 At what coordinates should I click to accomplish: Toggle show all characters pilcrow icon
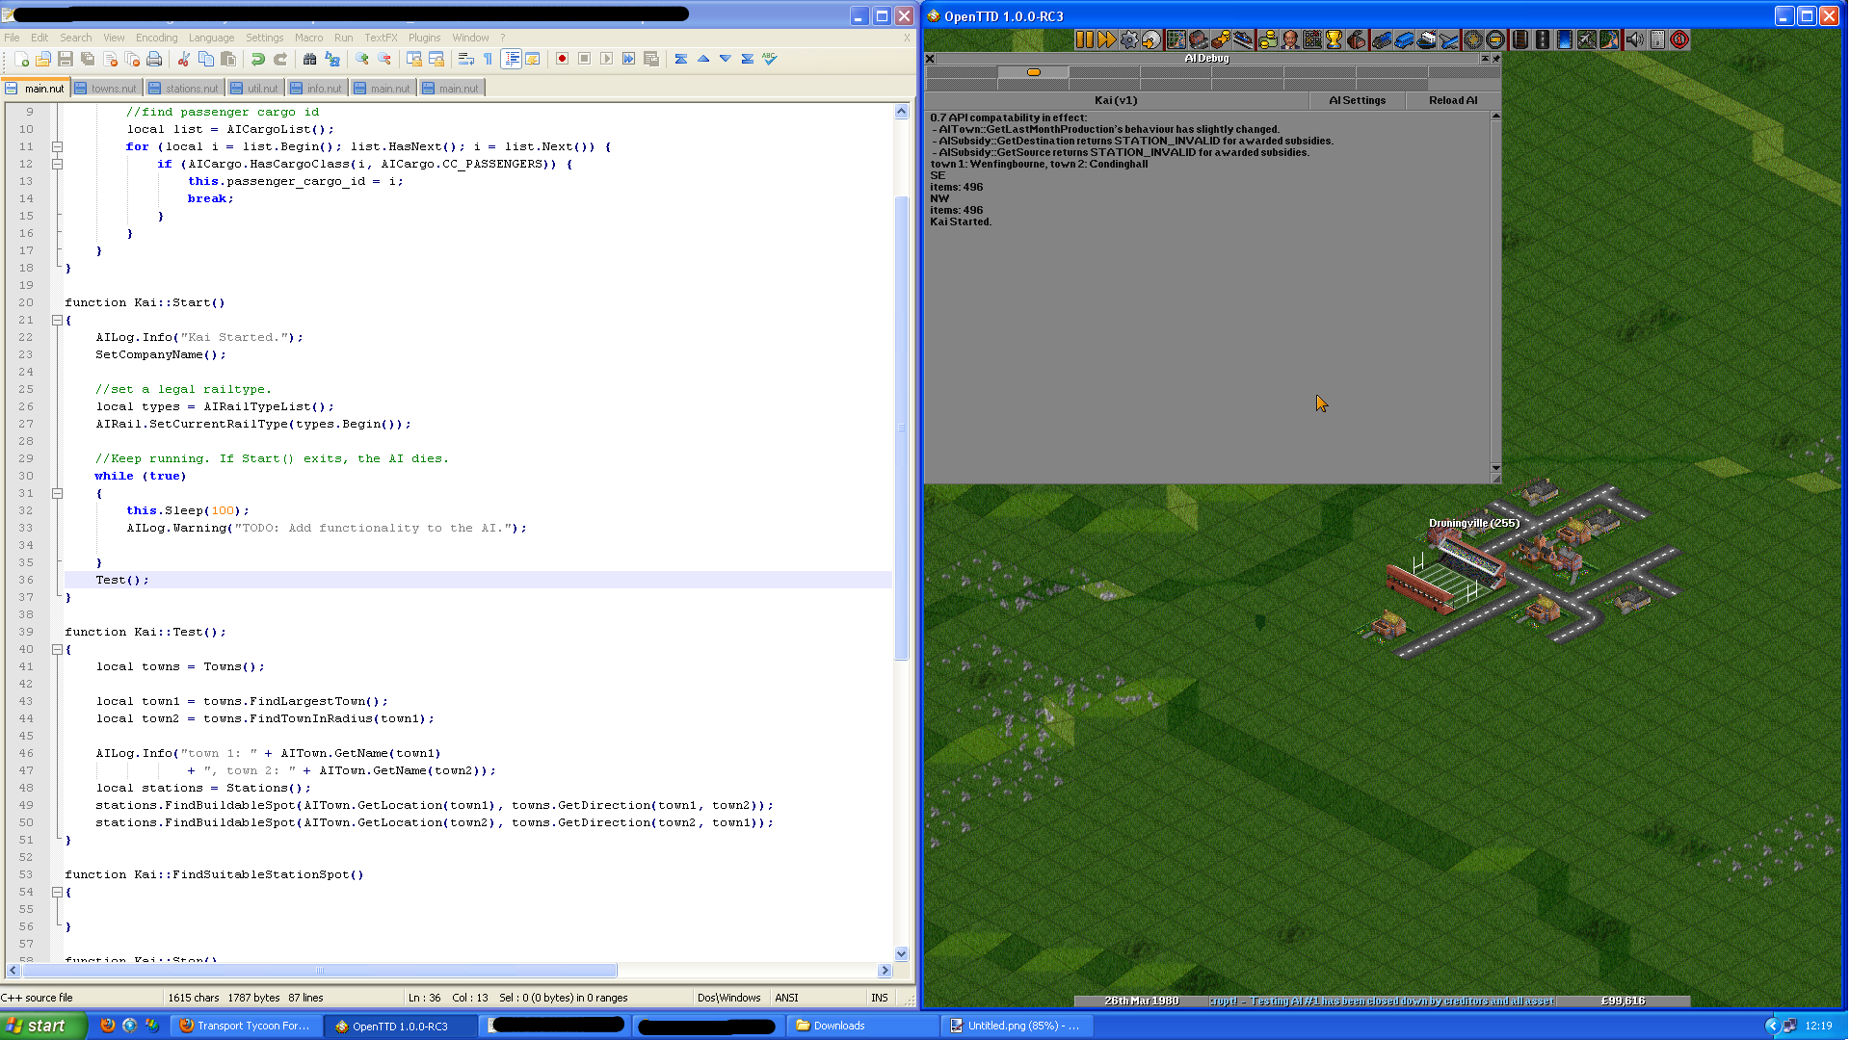pos(488,59)
